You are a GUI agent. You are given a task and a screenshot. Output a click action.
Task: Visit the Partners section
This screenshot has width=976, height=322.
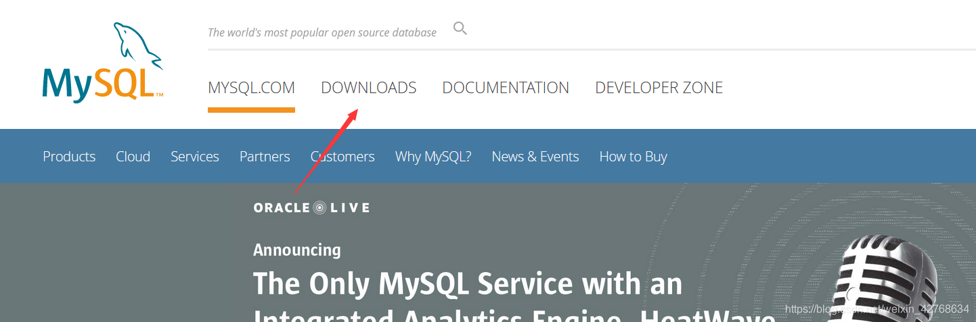pos(265,157)
